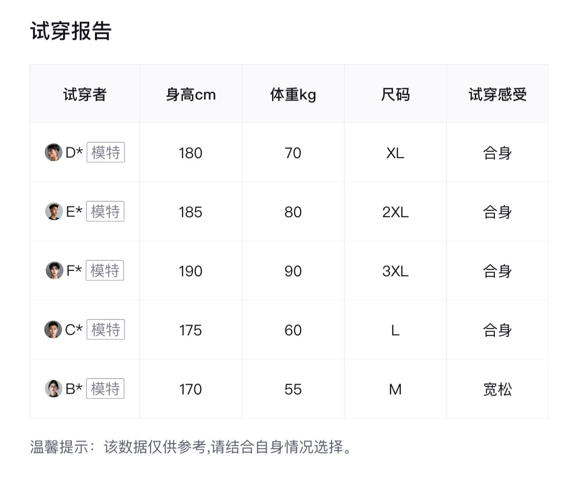Click the 身高cm column header
The width and height of the screenshot is (580, 481).
tap(191, 94)
